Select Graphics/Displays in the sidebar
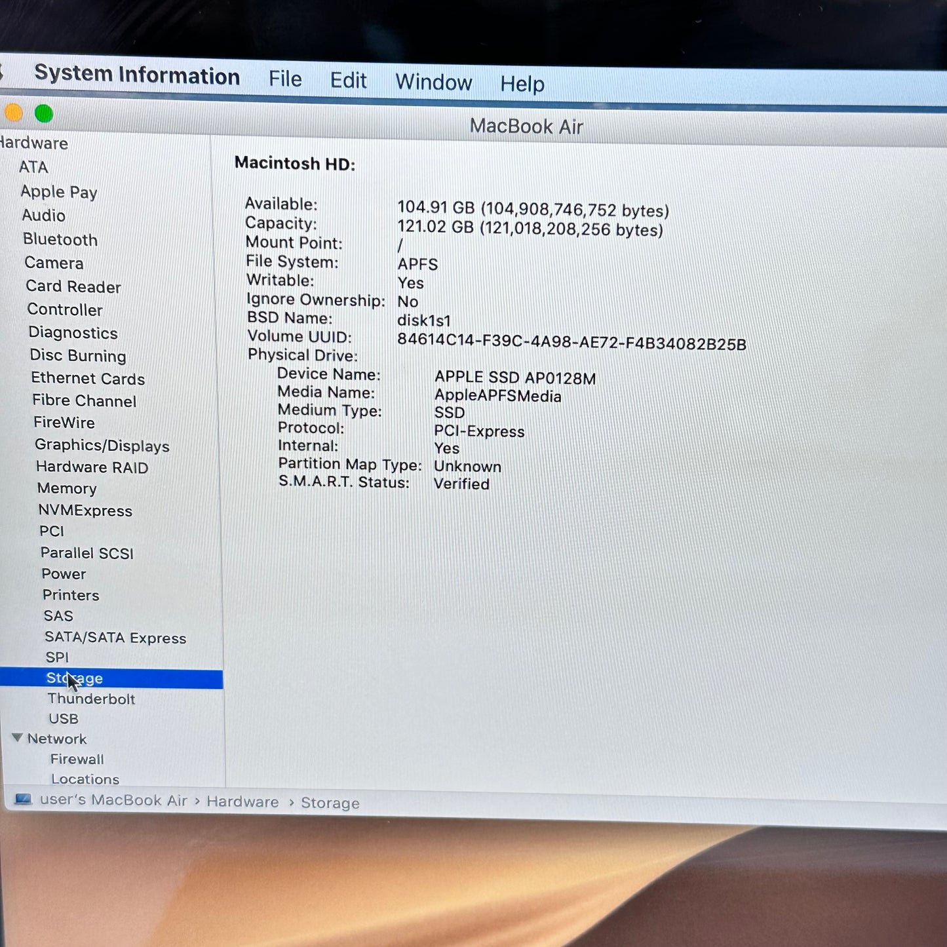 pos(102,445)
